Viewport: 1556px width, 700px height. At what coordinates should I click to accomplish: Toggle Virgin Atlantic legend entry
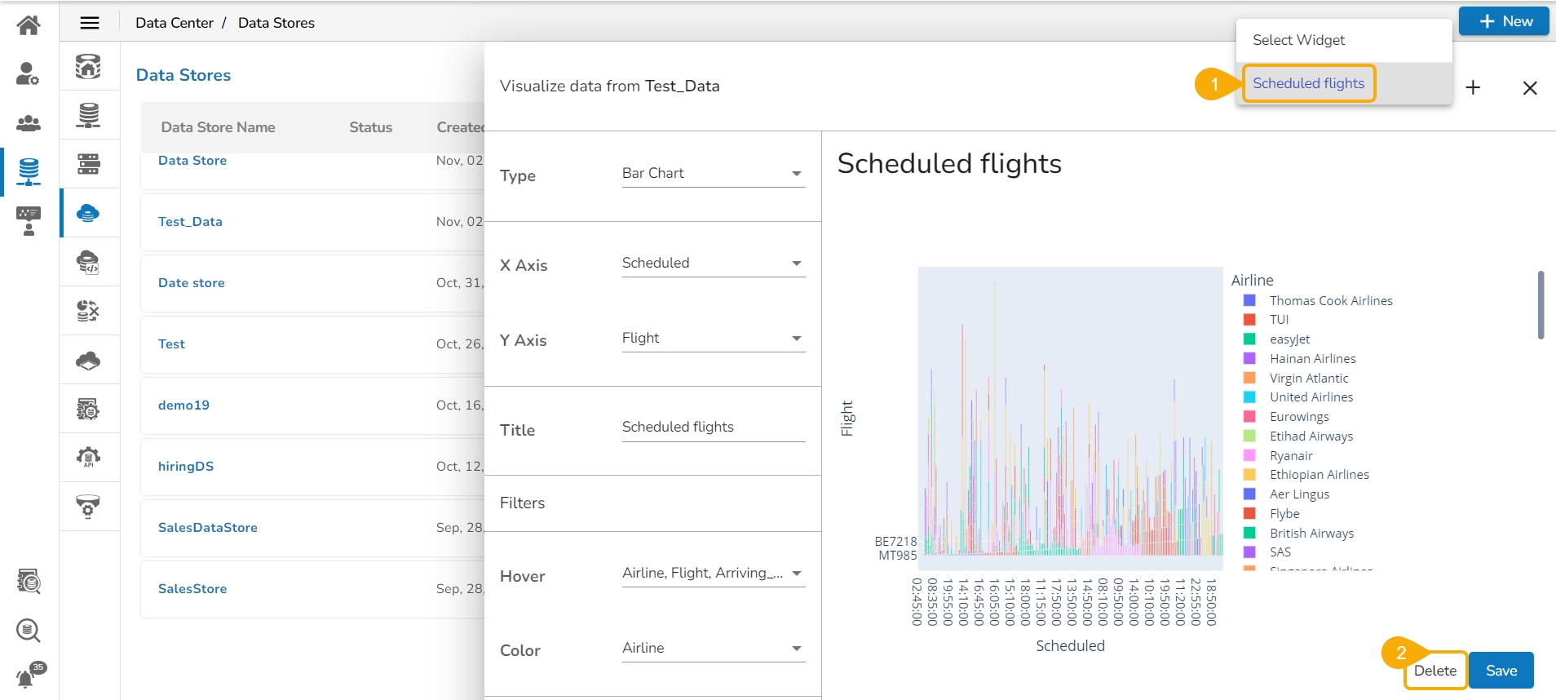coord(1309,379)
